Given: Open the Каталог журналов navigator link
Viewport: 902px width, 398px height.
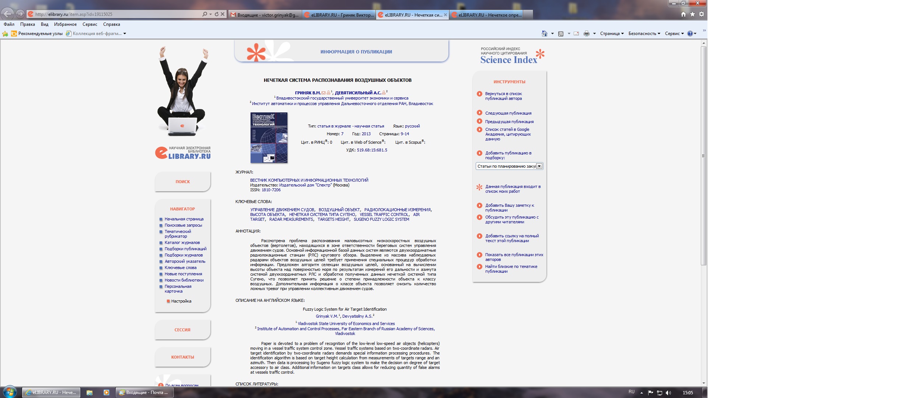Looking at the screenshot, I should (182, 242).
